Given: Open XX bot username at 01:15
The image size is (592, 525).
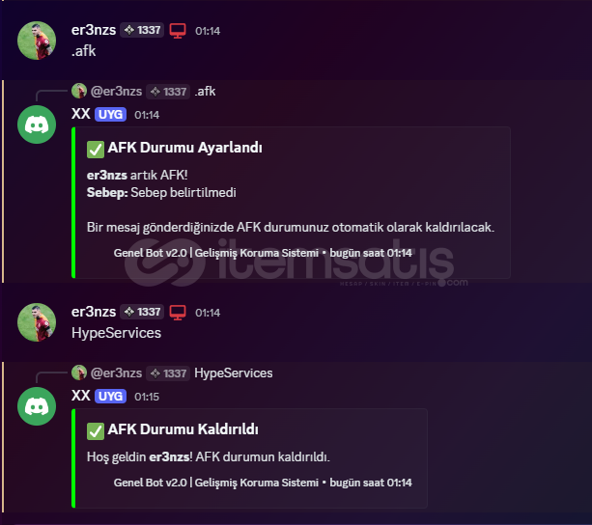Looking at the screenshot, I should tap(81, 396).
